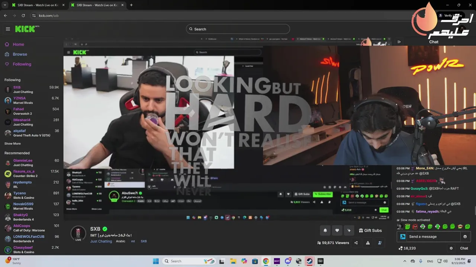476x267 pixels.
Task: Click the 16,220 channel points counter
Action: point(407,248)
